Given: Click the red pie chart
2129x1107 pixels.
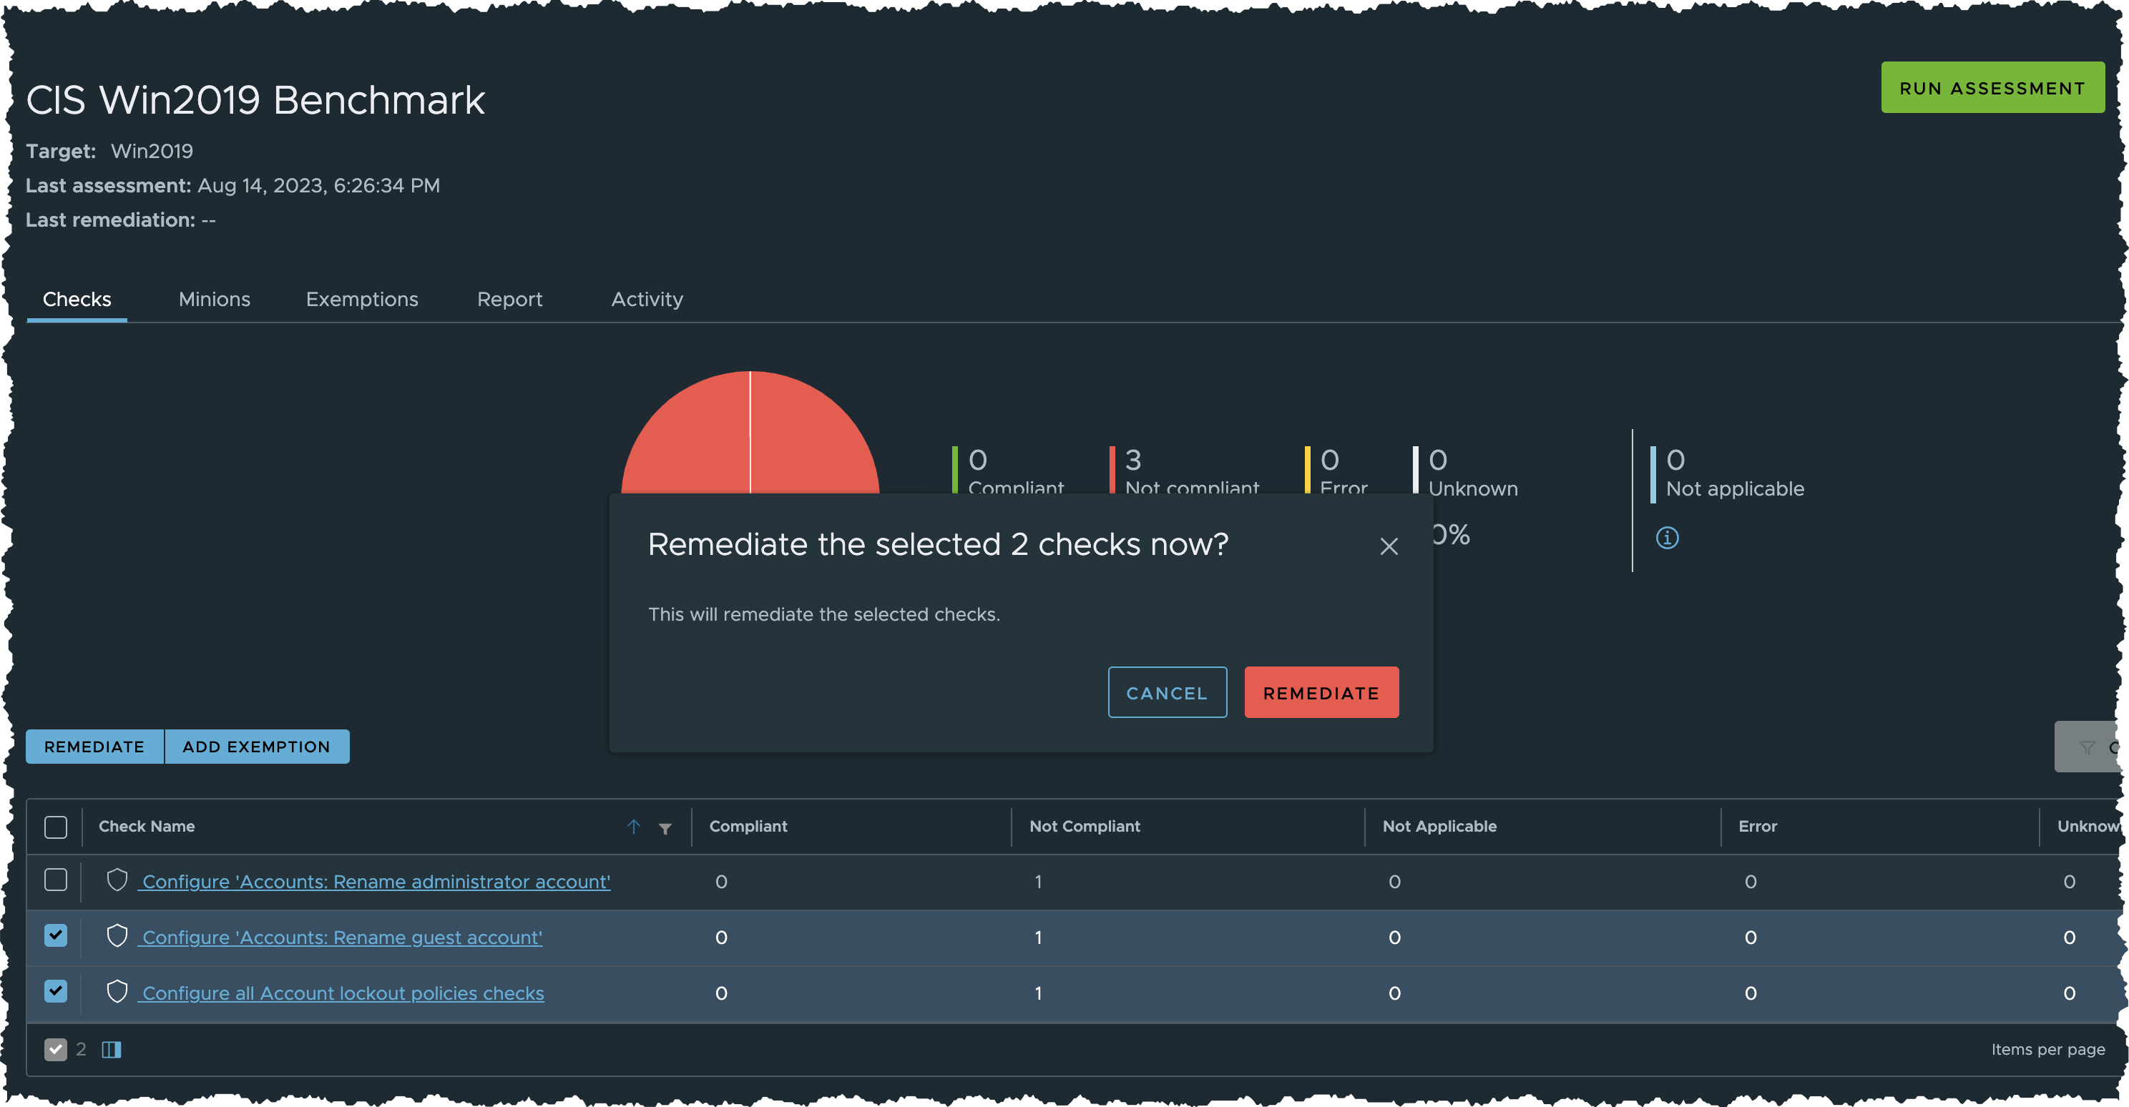Looking at the screenshot, I should click(x=750, y=432).
